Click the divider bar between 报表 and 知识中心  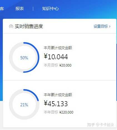click(x=33, y=9)
